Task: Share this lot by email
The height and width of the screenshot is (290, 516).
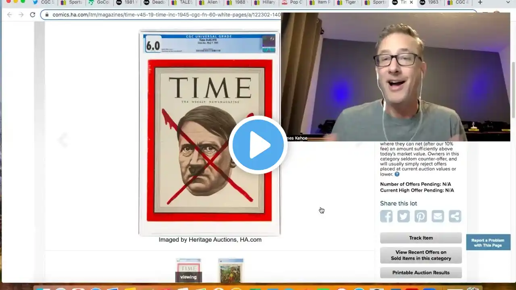Action: pyautogui.click(x=438, y=216)
